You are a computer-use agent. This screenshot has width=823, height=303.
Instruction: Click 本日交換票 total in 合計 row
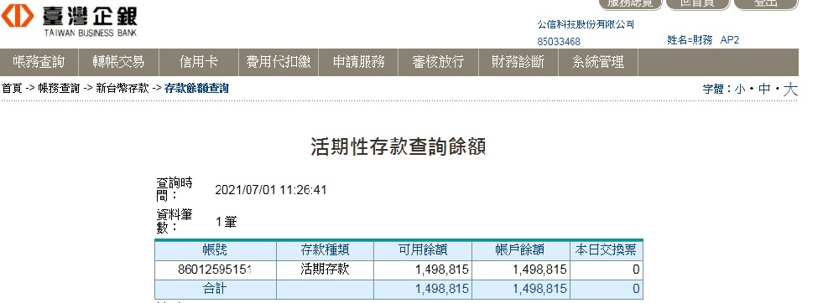tap(636, 289)
